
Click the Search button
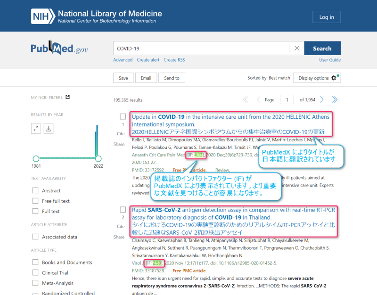point(322,49)
